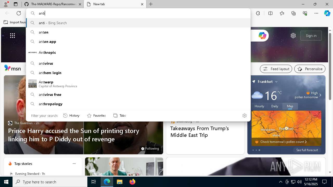Open weather card more options ellipsis
This screenshot has width=333, height=187.
click(317, 82)
